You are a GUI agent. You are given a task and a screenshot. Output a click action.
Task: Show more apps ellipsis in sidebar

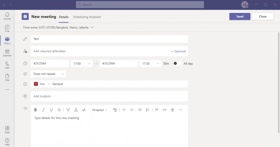[7, 90]
